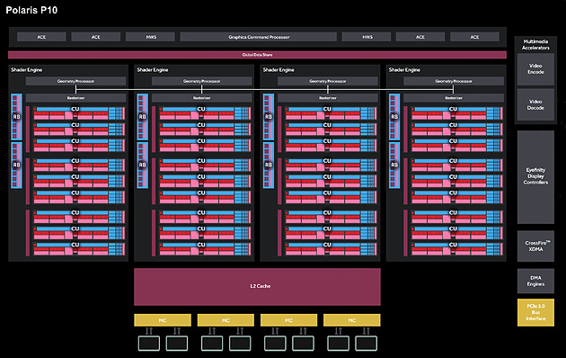The width and height of the screenshot is (566, 358).
Task: Select the right HWS block
Action: (367, 37)
